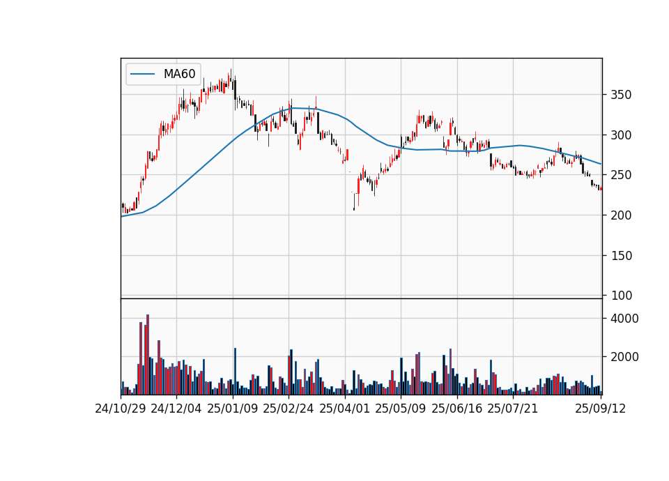Click the 25/02/24 date label
This screenshot has height=481, width=669.
point(289,409)
